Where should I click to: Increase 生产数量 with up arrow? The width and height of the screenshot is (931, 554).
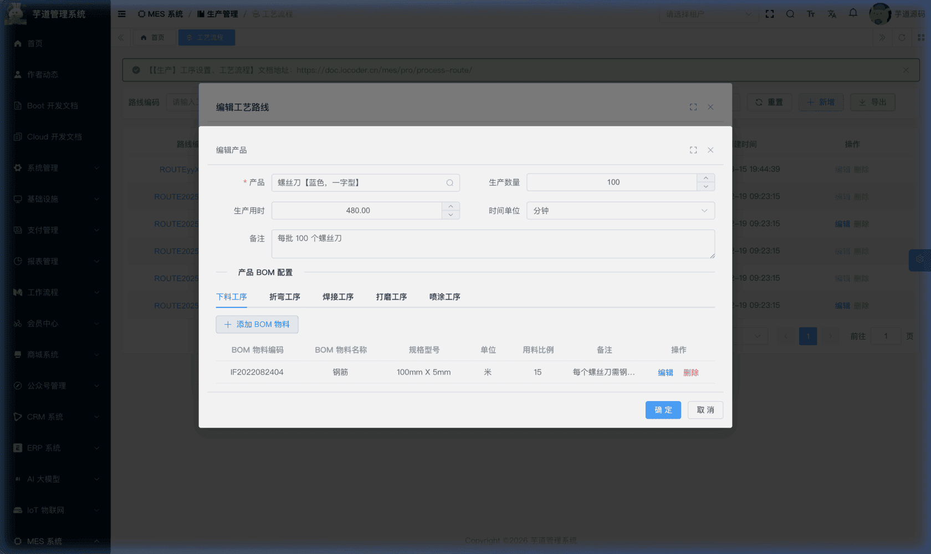705,178
